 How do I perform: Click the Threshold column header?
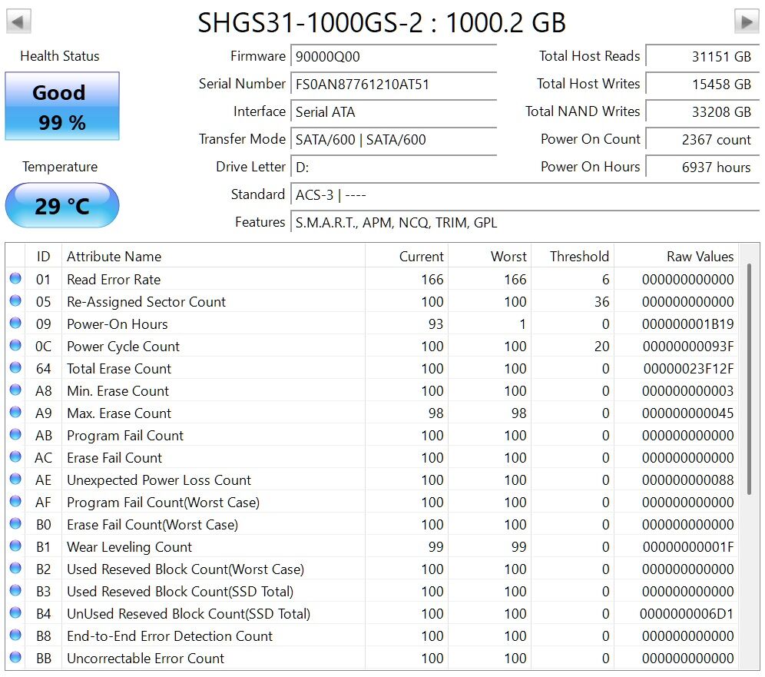click(571, 257)
